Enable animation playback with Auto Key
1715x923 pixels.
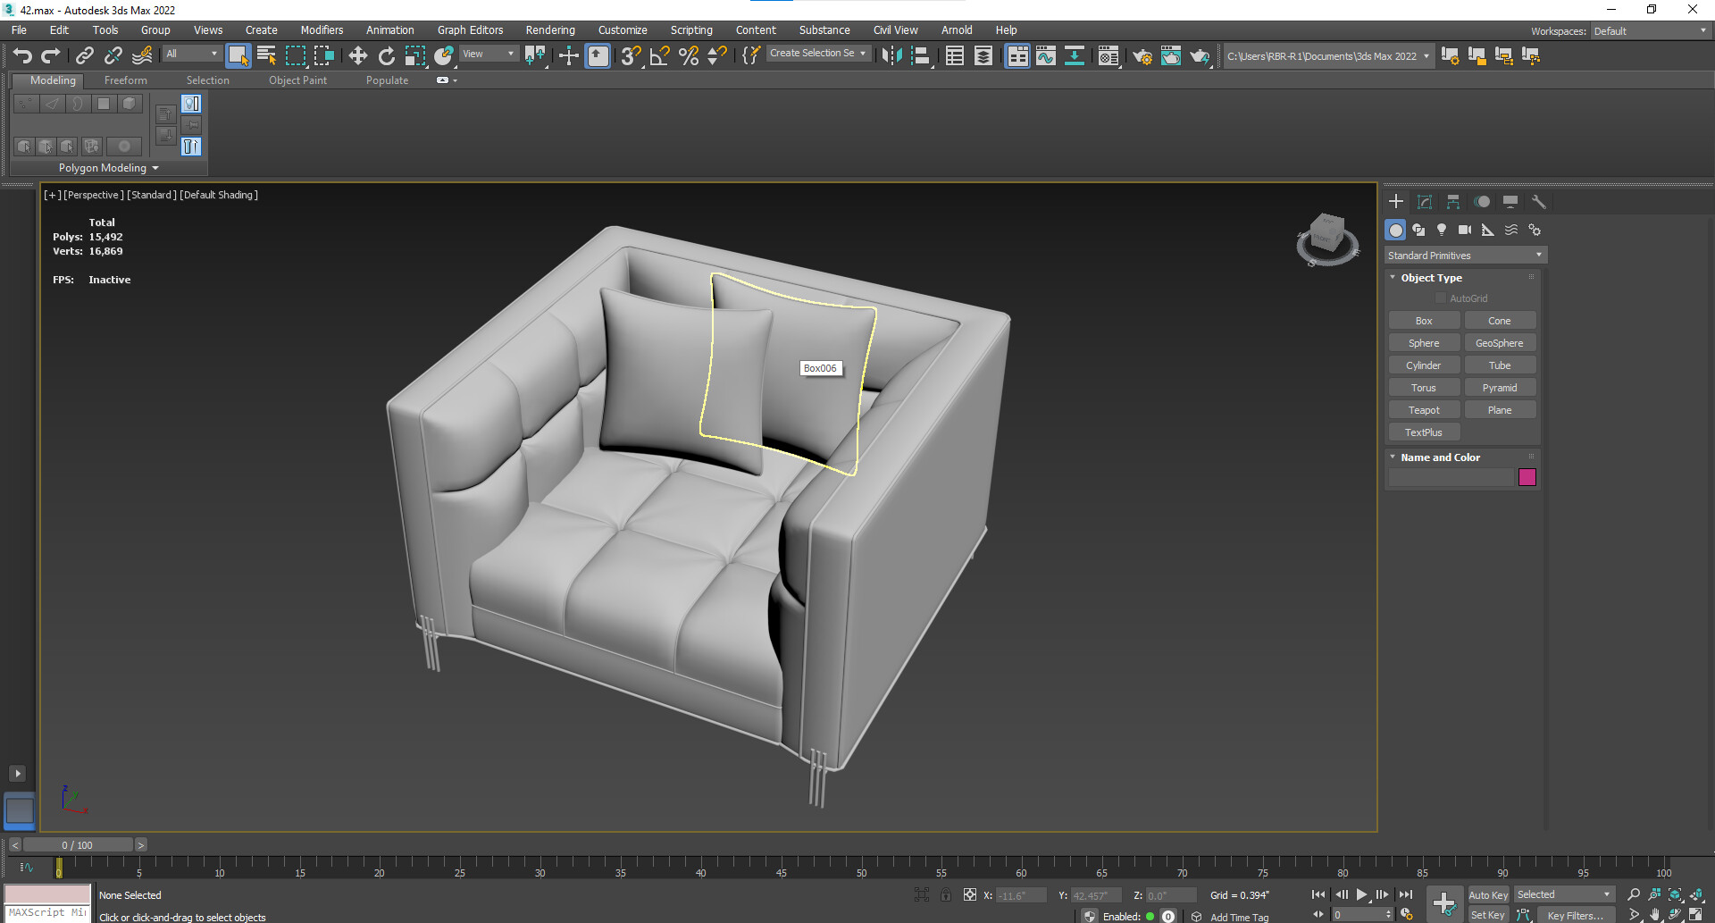click(x=1488, y=894)
